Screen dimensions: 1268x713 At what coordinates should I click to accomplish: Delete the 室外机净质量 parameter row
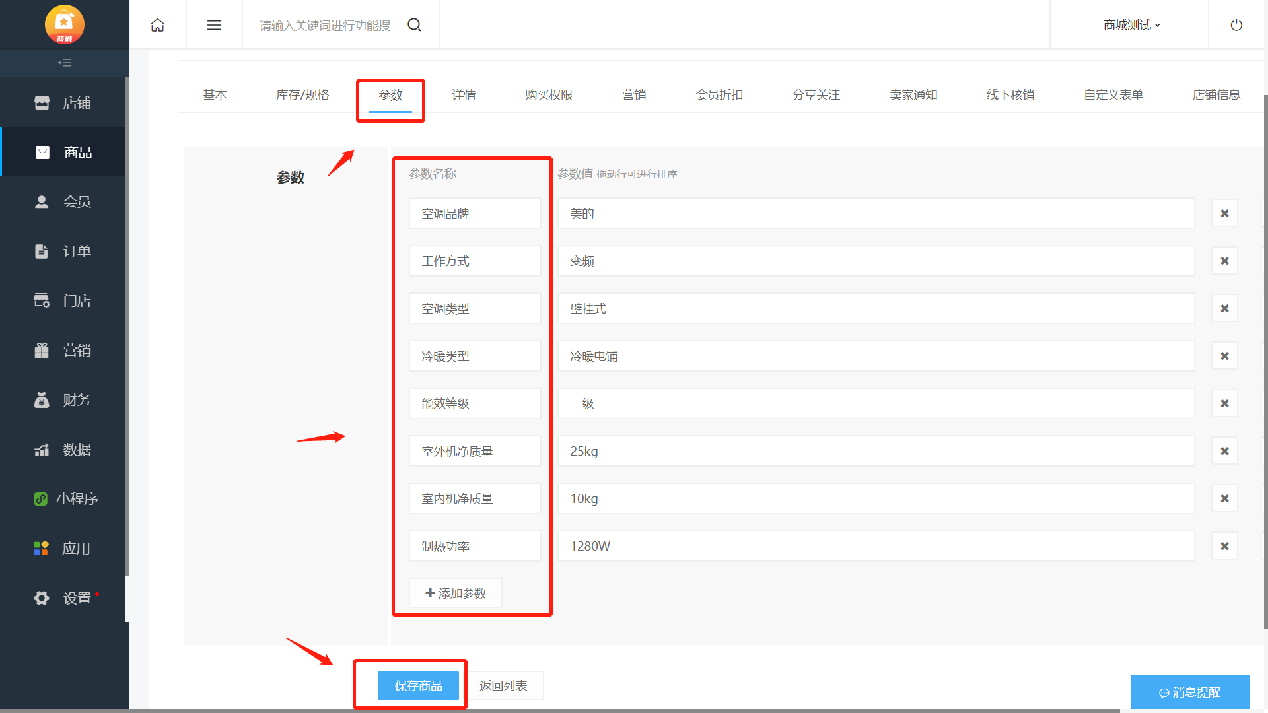pos(1224,451)
